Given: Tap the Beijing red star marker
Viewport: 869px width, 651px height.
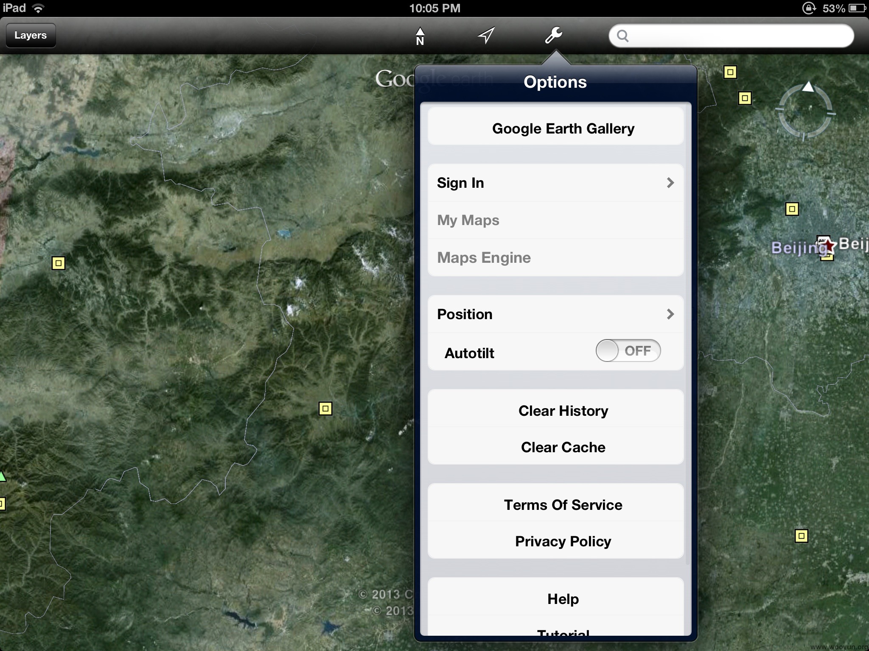Looking at the screenshot, I should (x=828, y=245).
